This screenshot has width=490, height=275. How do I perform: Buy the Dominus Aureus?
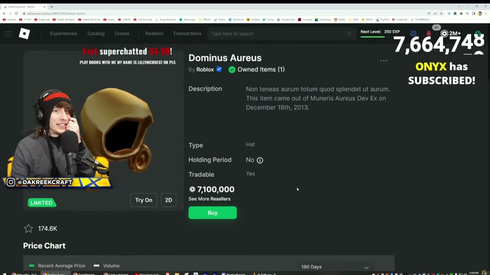pos(212,213)
